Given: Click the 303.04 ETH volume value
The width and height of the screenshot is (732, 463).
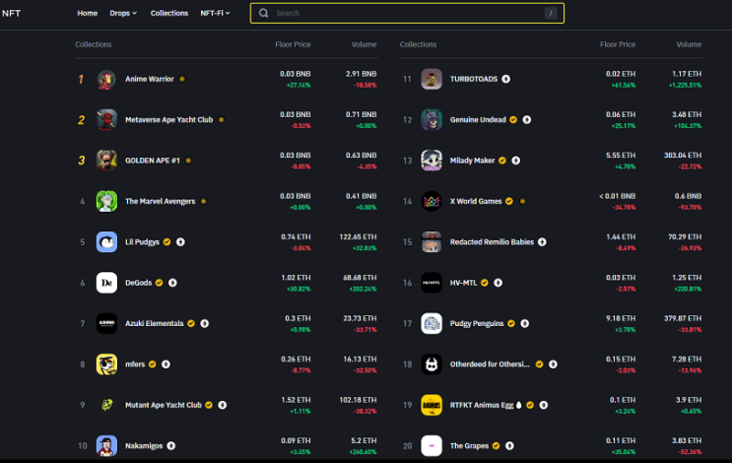Looking at the screenshot, I should pyautogui.click(x=683, y=155).
